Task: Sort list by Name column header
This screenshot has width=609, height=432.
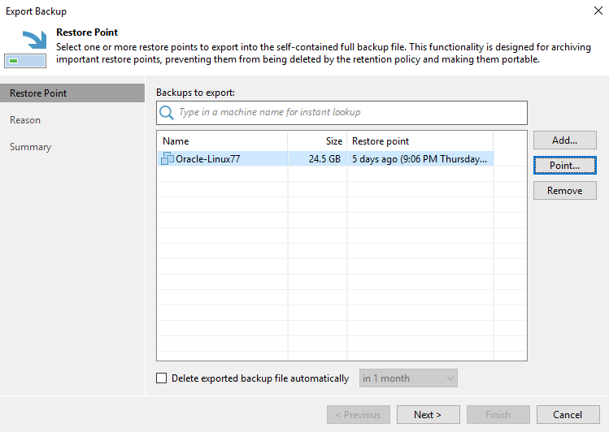Action: 221,141
